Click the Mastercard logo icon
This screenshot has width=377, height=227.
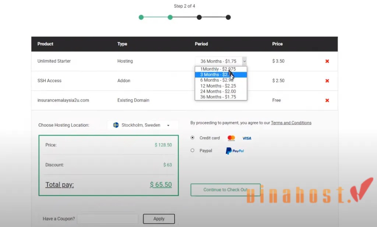[x=231, y=138]
